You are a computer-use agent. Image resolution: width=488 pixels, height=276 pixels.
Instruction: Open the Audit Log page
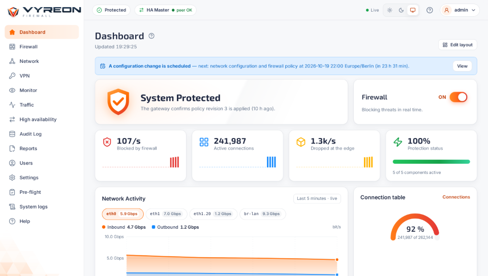tap(42, 134)
